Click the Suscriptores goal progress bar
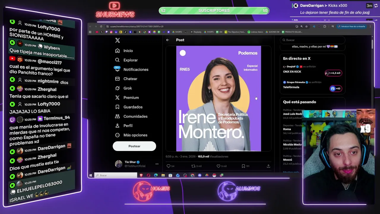The image size is (380, 214). (x=214, y=11)
